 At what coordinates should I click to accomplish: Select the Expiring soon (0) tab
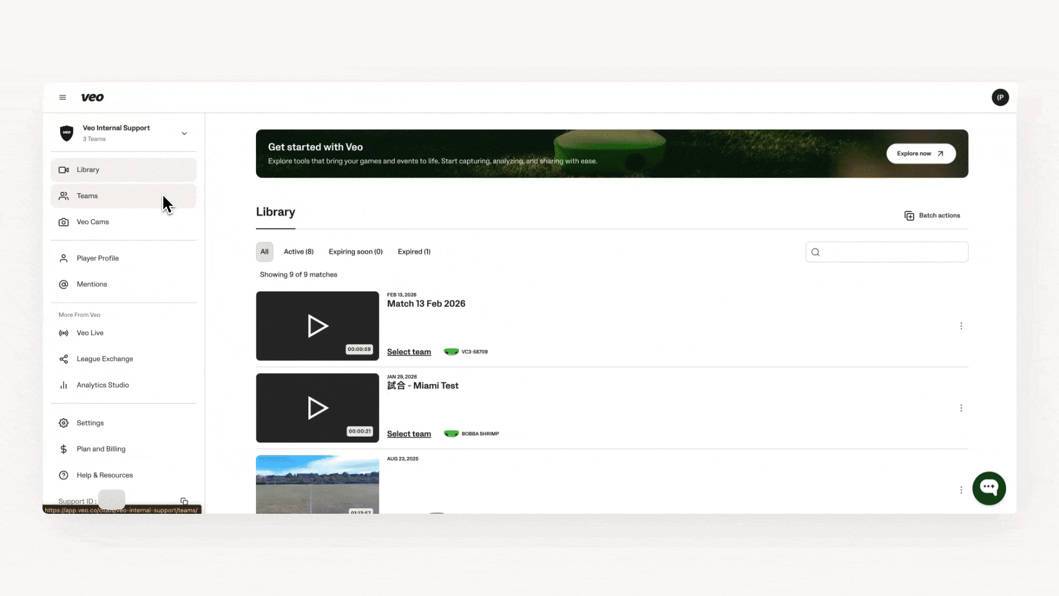(356, 252)
